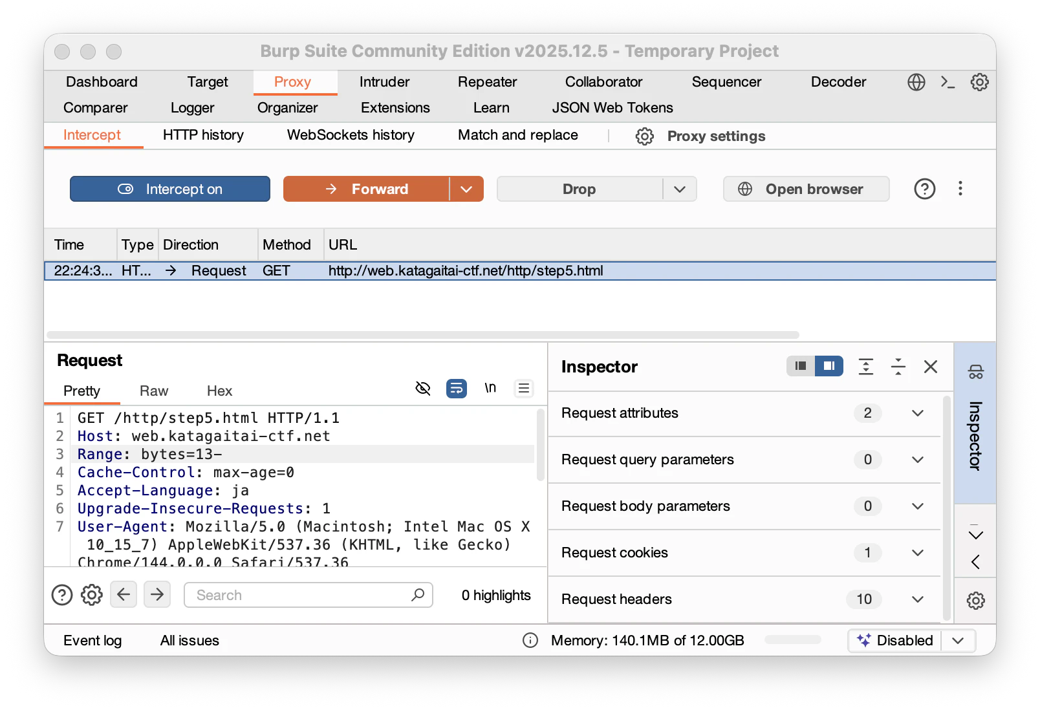Click the left chevron in the side rail

[x=975, y=562]
